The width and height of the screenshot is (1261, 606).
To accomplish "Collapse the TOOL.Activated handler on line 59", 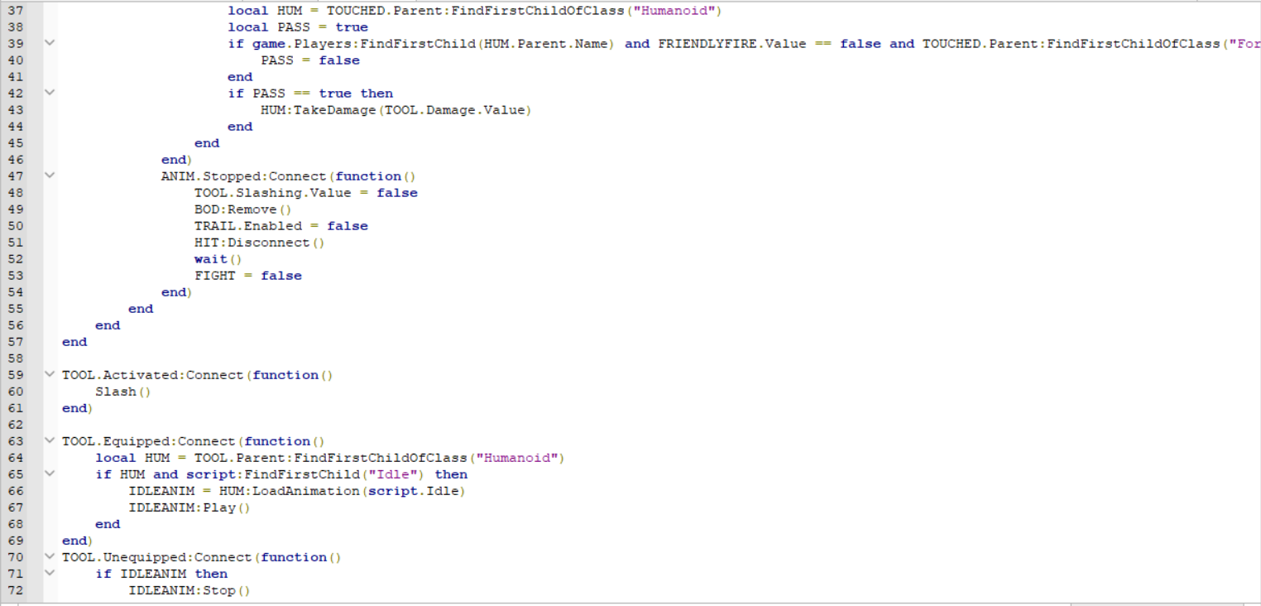I will [x=48, y=374].
